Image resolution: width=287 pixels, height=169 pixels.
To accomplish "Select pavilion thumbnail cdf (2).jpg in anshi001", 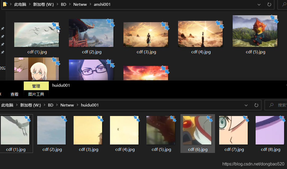I will 91,33.
